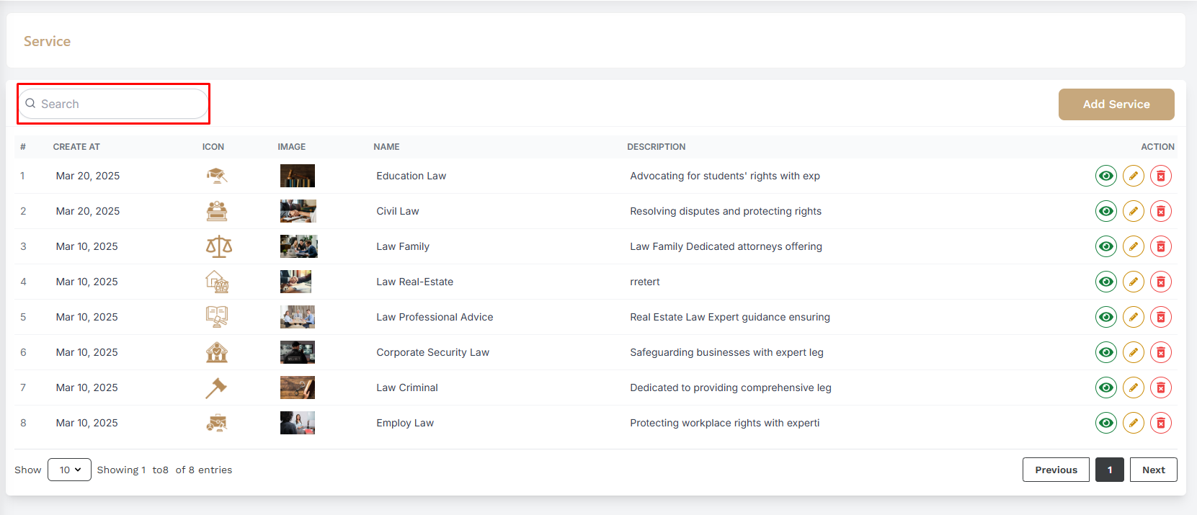Click the Employ Law name cell
The height and width of the screenshot is (515, 1197).
click(405, 423)
